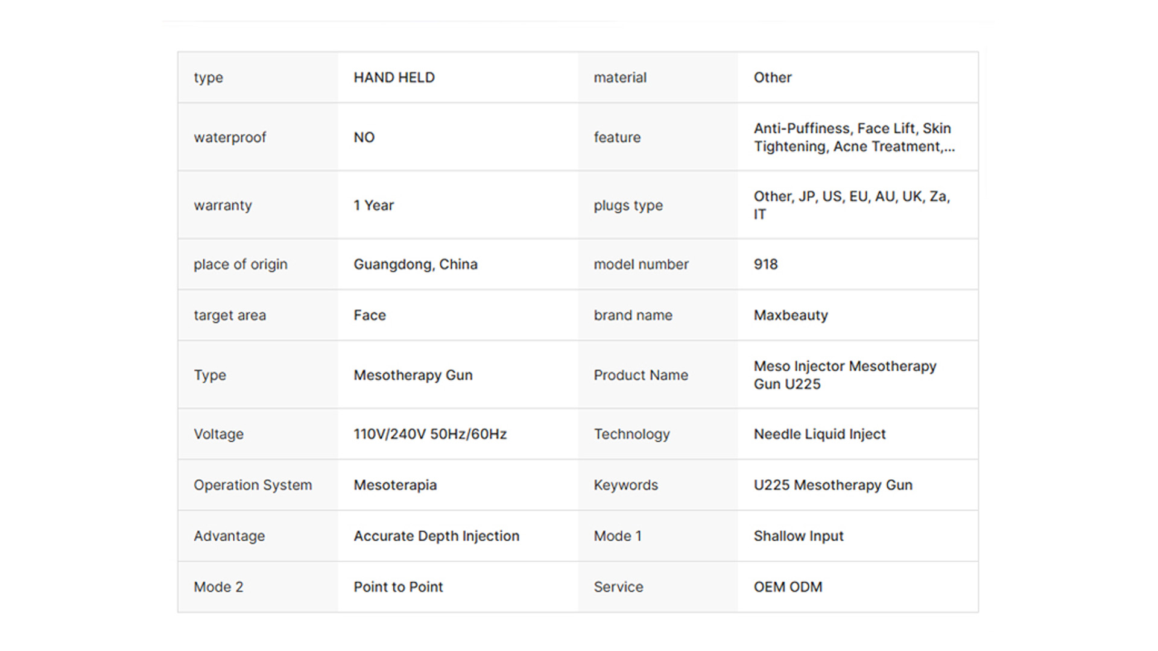Image resolution: width=1158 pixels, height=651 pixels.
Task: Select the Guangdong, China origin value
Action: coord(415,265)
